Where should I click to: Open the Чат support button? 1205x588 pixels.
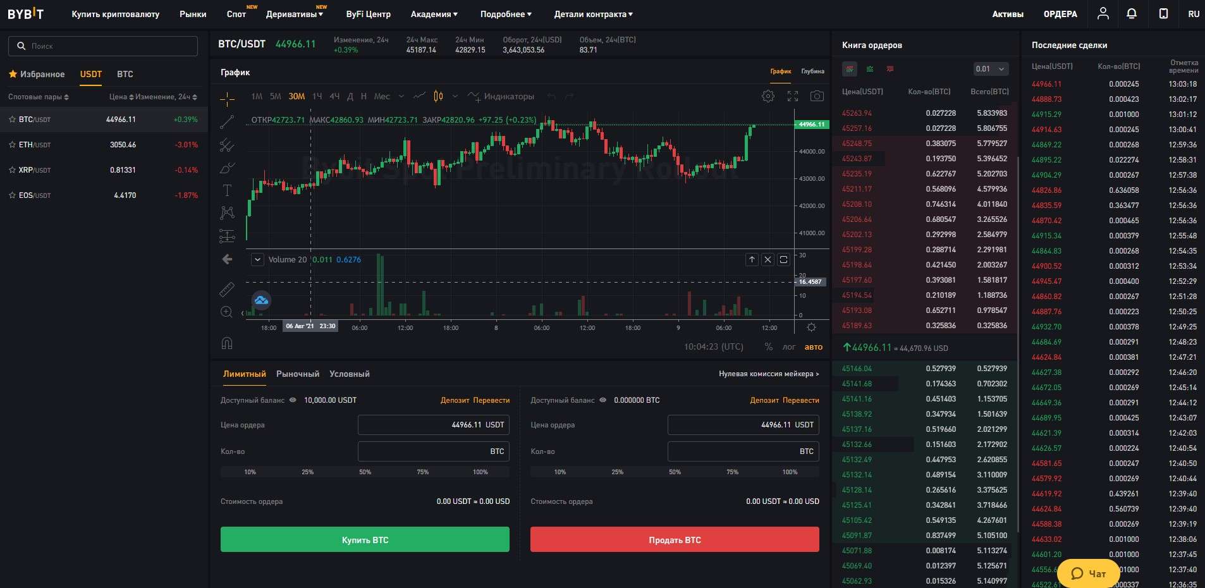point(1088,573)
